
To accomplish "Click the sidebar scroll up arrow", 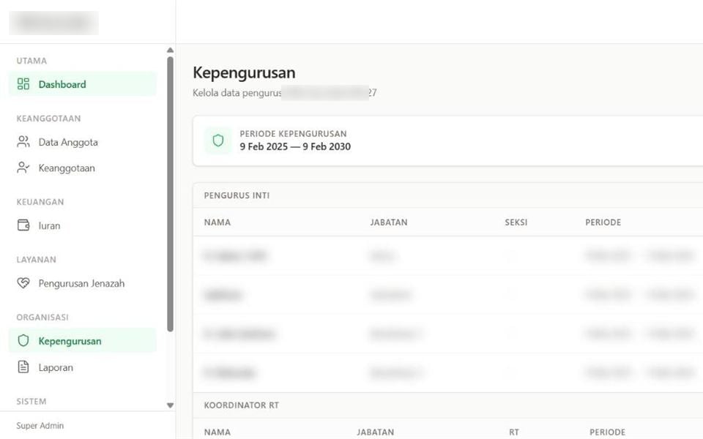I will (171, 50).
